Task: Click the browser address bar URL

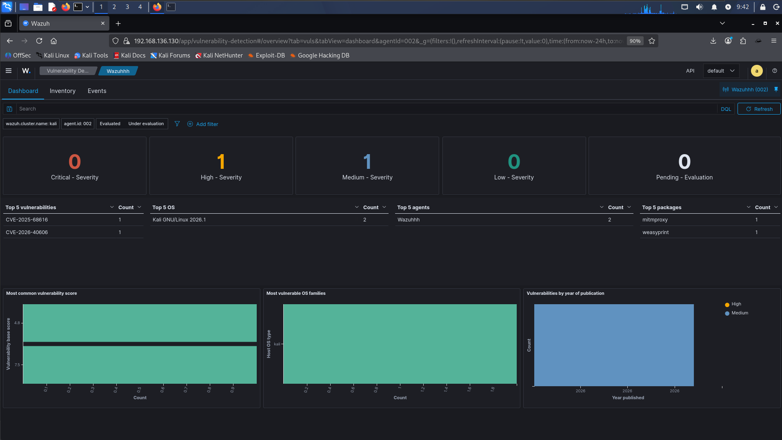Action: click(378, 41)
